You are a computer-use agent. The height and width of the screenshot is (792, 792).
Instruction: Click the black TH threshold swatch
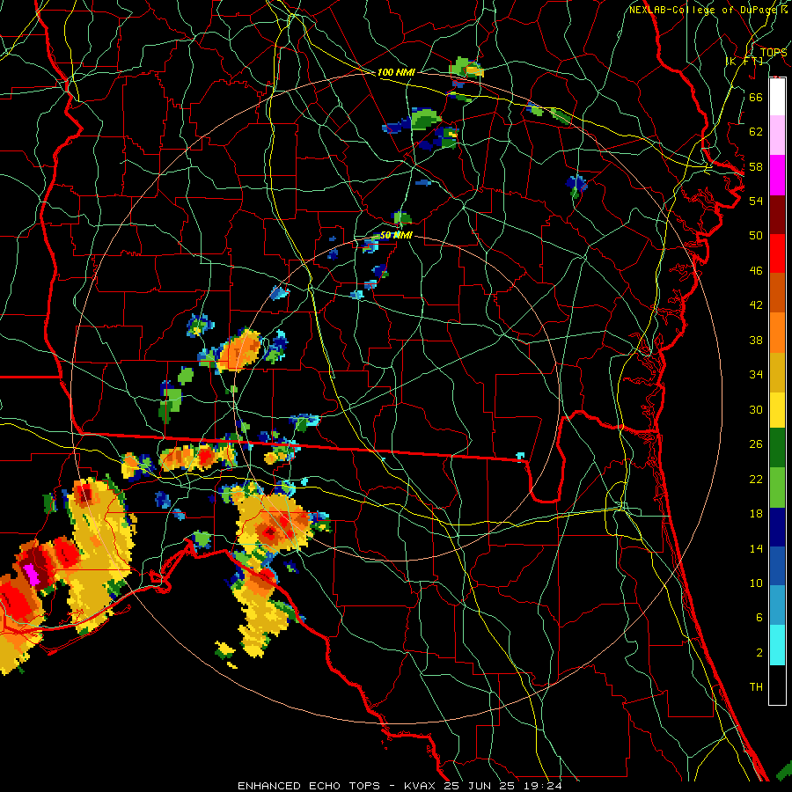coord(777,685)
